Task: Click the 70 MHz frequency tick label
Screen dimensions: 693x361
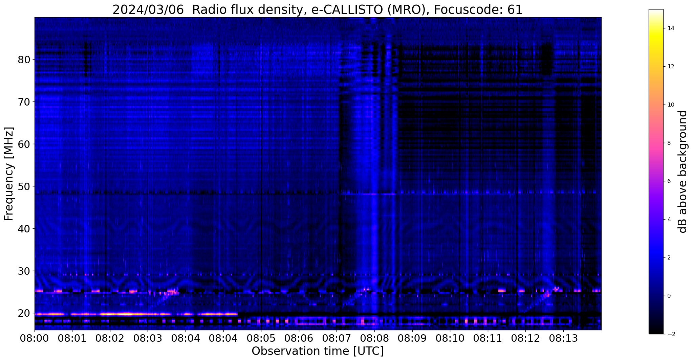Action: 24,102
